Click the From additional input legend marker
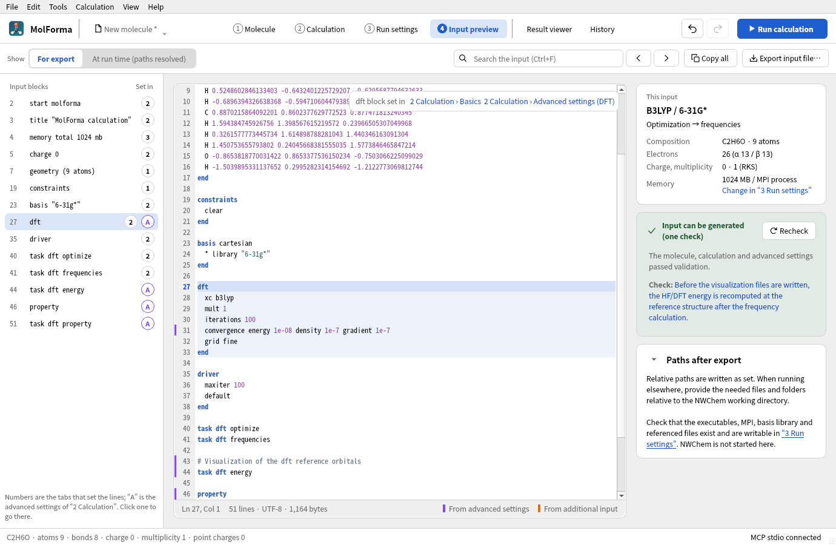The height and width of the screenshot is (545, 836). click(539, 509)
